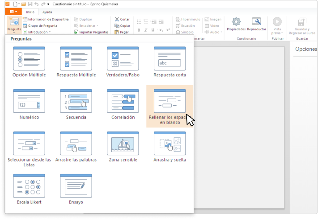
Task: Click the Pegar button
Action: point(122,32)
